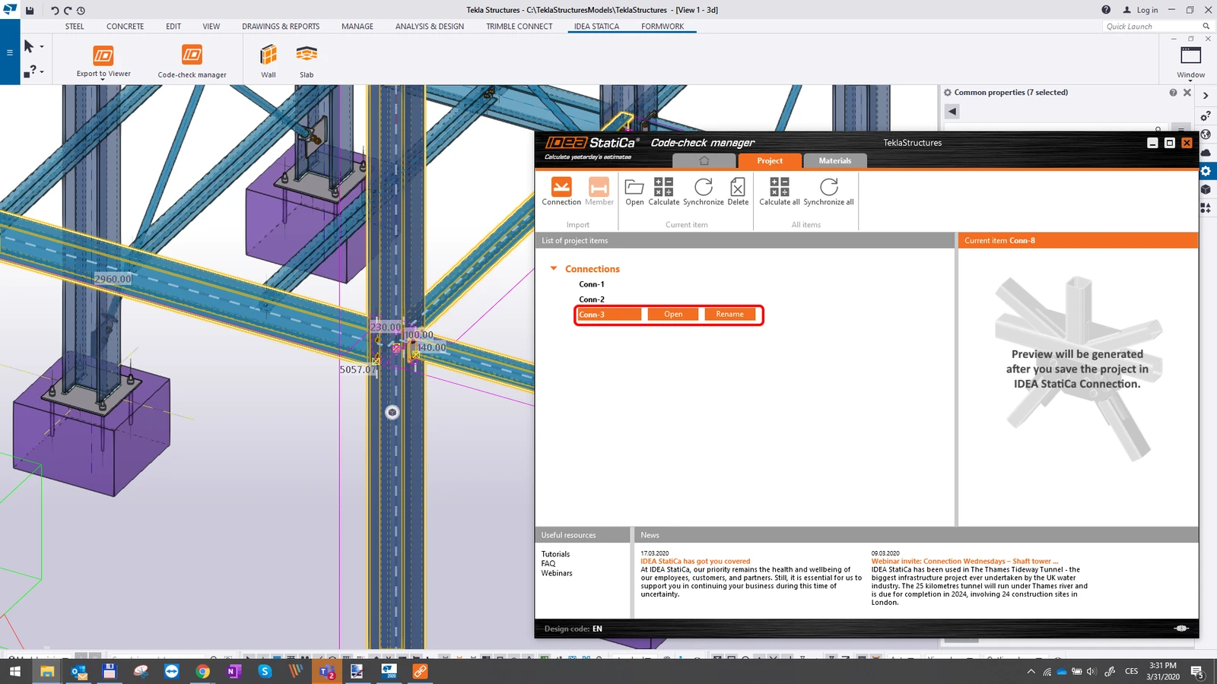The width and height of the screenshot is (1217, 684).
Task: Open the custom inquiry gear-question side icon
Action: tap(1206, 116)
